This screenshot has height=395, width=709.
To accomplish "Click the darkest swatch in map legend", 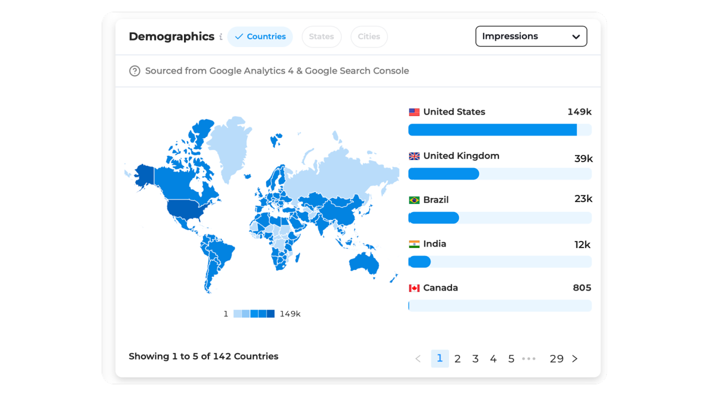I will (x=270, y=314).
